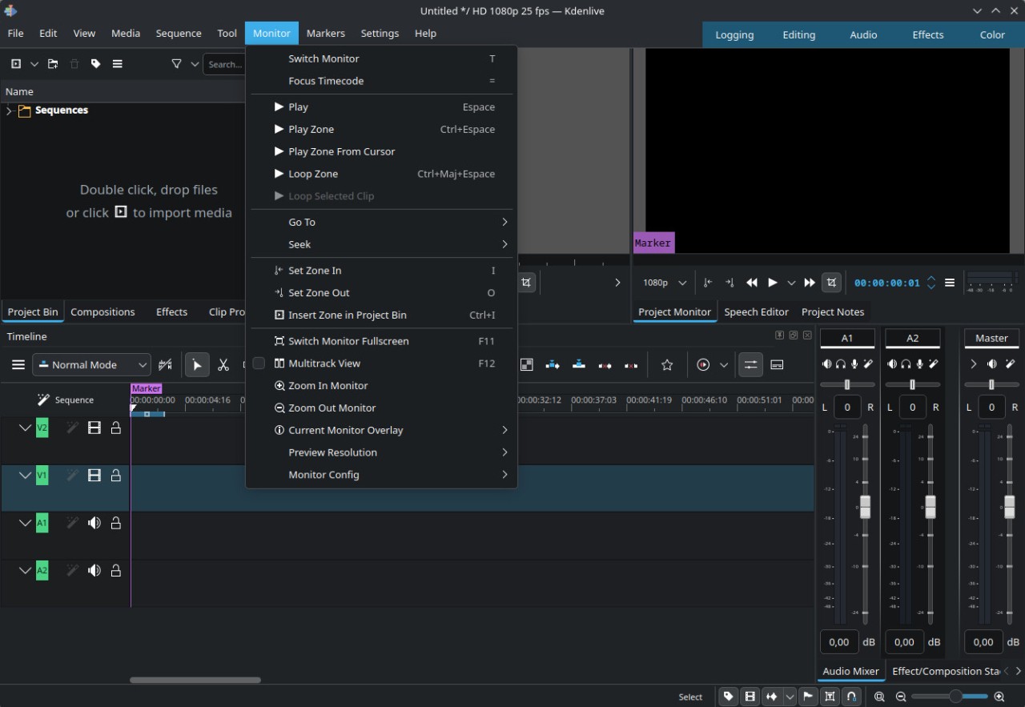Click the add clip icon in Project Bin
1025x707 pixels.
pyautogui.click(x=16, y=64)
